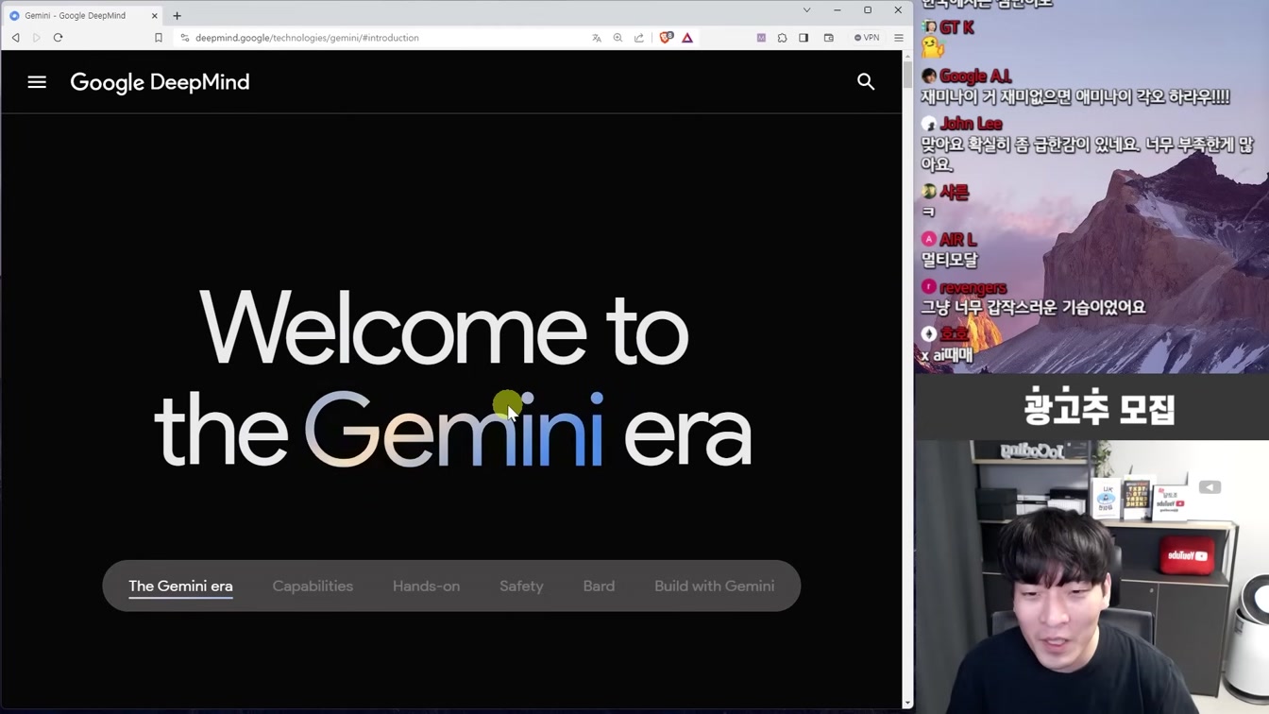Toggle the browser sidebar panel

(804, 38)
